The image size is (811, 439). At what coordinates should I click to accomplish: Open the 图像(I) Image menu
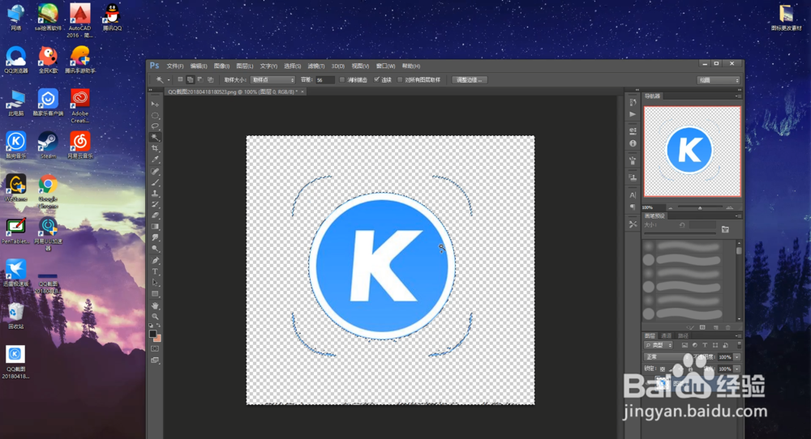(221, 66)
